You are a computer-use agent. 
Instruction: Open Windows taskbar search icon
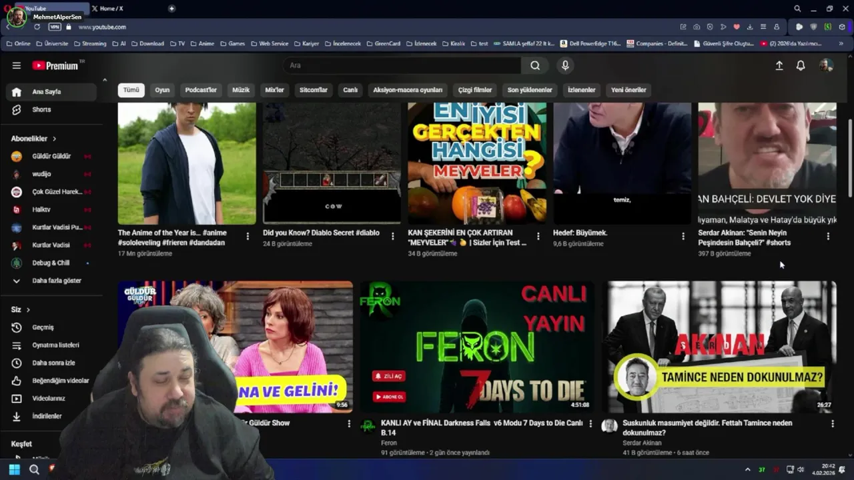pyautogui.click(x=34, y=469)
